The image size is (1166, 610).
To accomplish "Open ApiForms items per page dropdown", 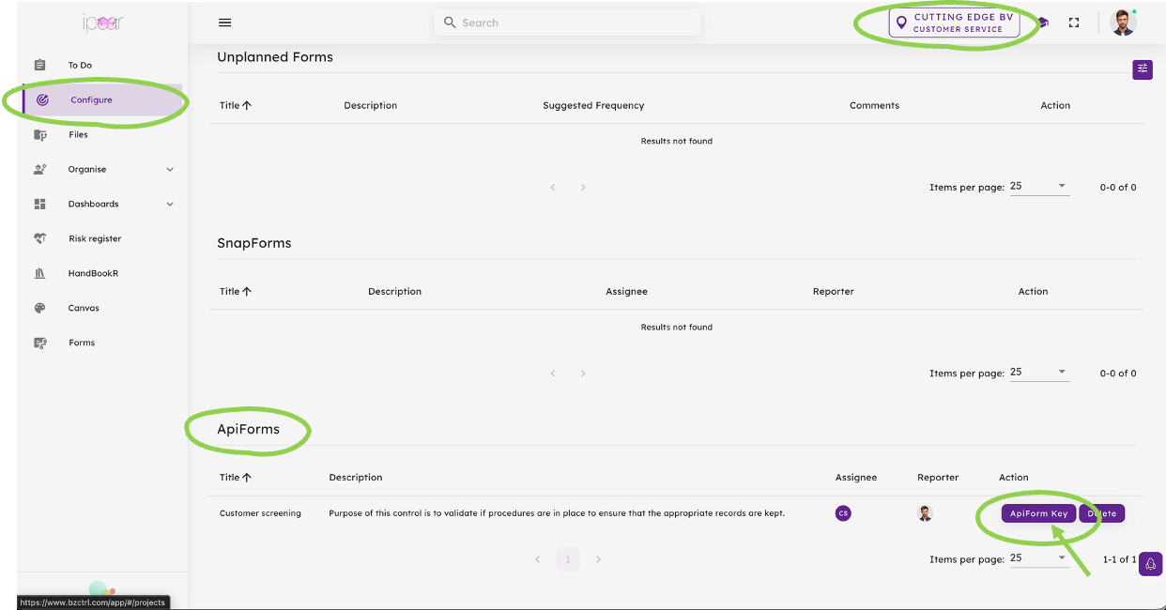I will (1038, 558).
